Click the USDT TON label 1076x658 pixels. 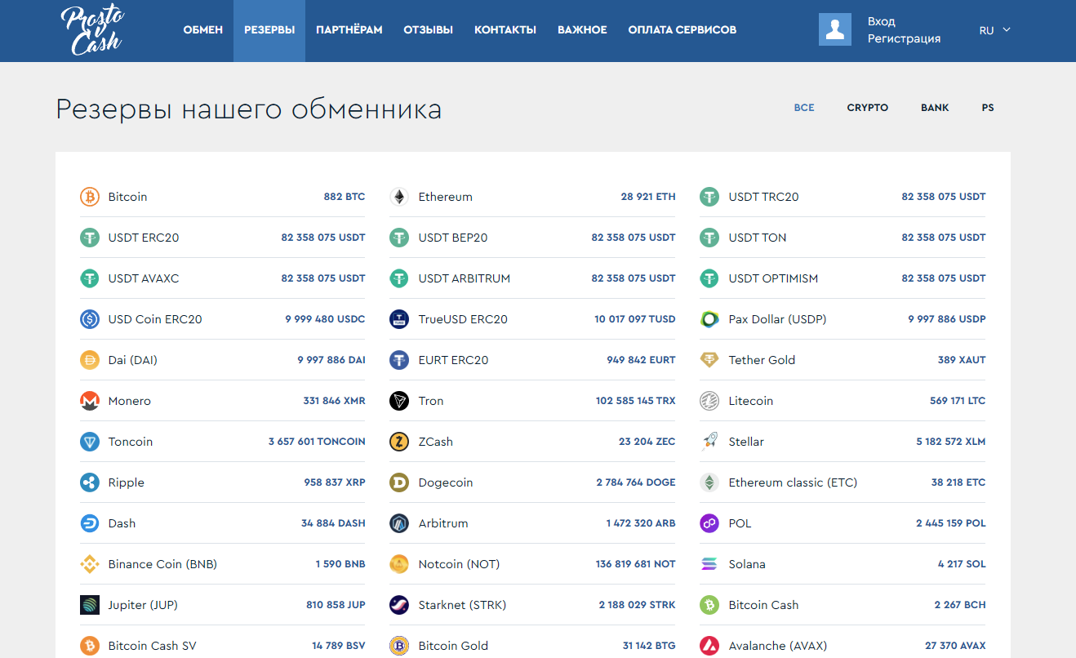tap(758, 238)
